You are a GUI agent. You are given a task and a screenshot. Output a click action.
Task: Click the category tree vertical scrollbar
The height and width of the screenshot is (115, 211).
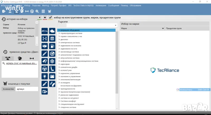(117, 62)
